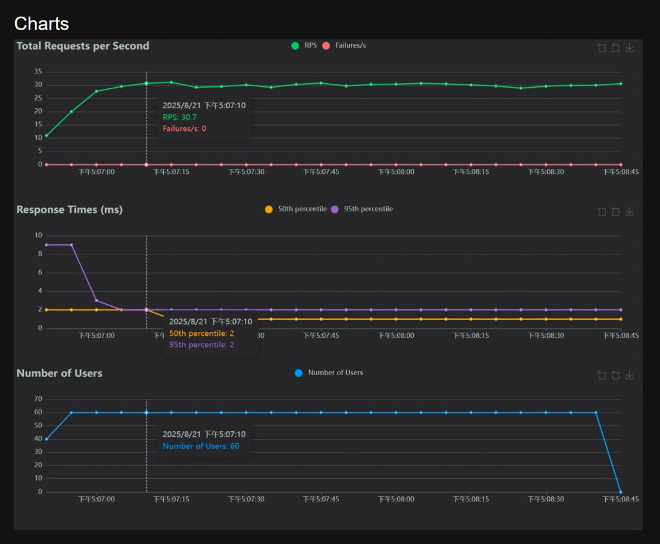Viewport: 660px width, 544px height.
Task: Enable area zoom on Number of Users chart
Action: 601,375
